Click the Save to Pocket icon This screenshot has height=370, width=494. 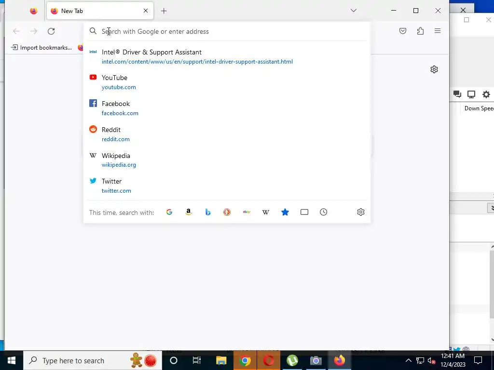pyautogui.click(x=403, y=31)
